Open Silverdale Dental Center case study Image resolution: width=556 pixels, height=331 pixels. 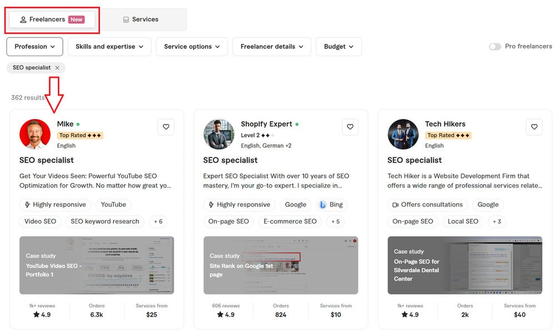465,265
